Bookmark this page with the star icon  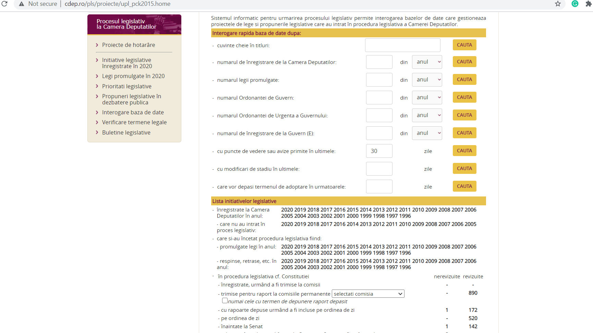(x=558, y=4)
